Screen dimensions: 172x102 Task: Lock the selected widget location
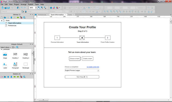pyautogui.click(x=149, y=12)
